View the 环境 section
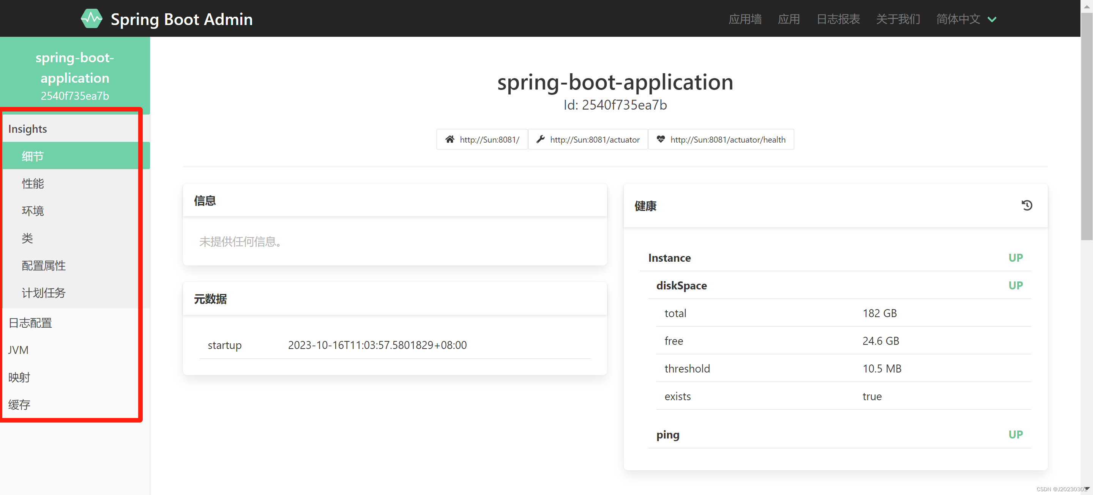Screen dimensions: 1093x495 pyautogui.click(x=32, y=211)
